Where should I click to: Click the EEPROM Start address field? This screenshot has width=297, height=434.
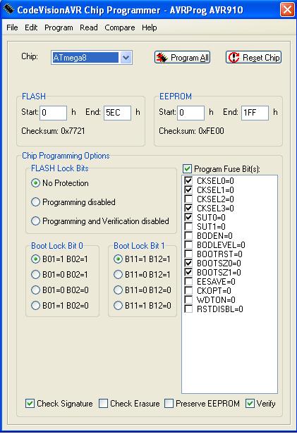pyautogui.click(x=190, y=113)
